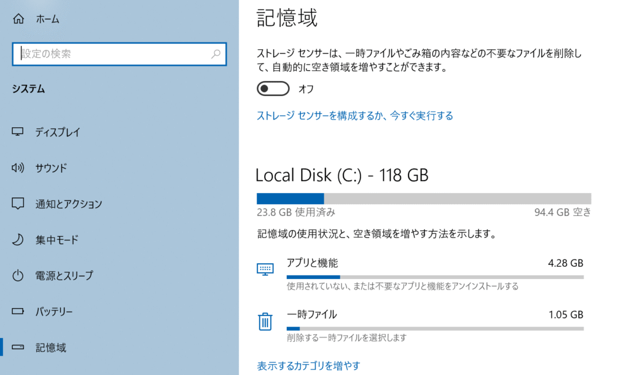Click the magnifier icon in search box
Screen dimensions: 629x375
tap(216, 53)
